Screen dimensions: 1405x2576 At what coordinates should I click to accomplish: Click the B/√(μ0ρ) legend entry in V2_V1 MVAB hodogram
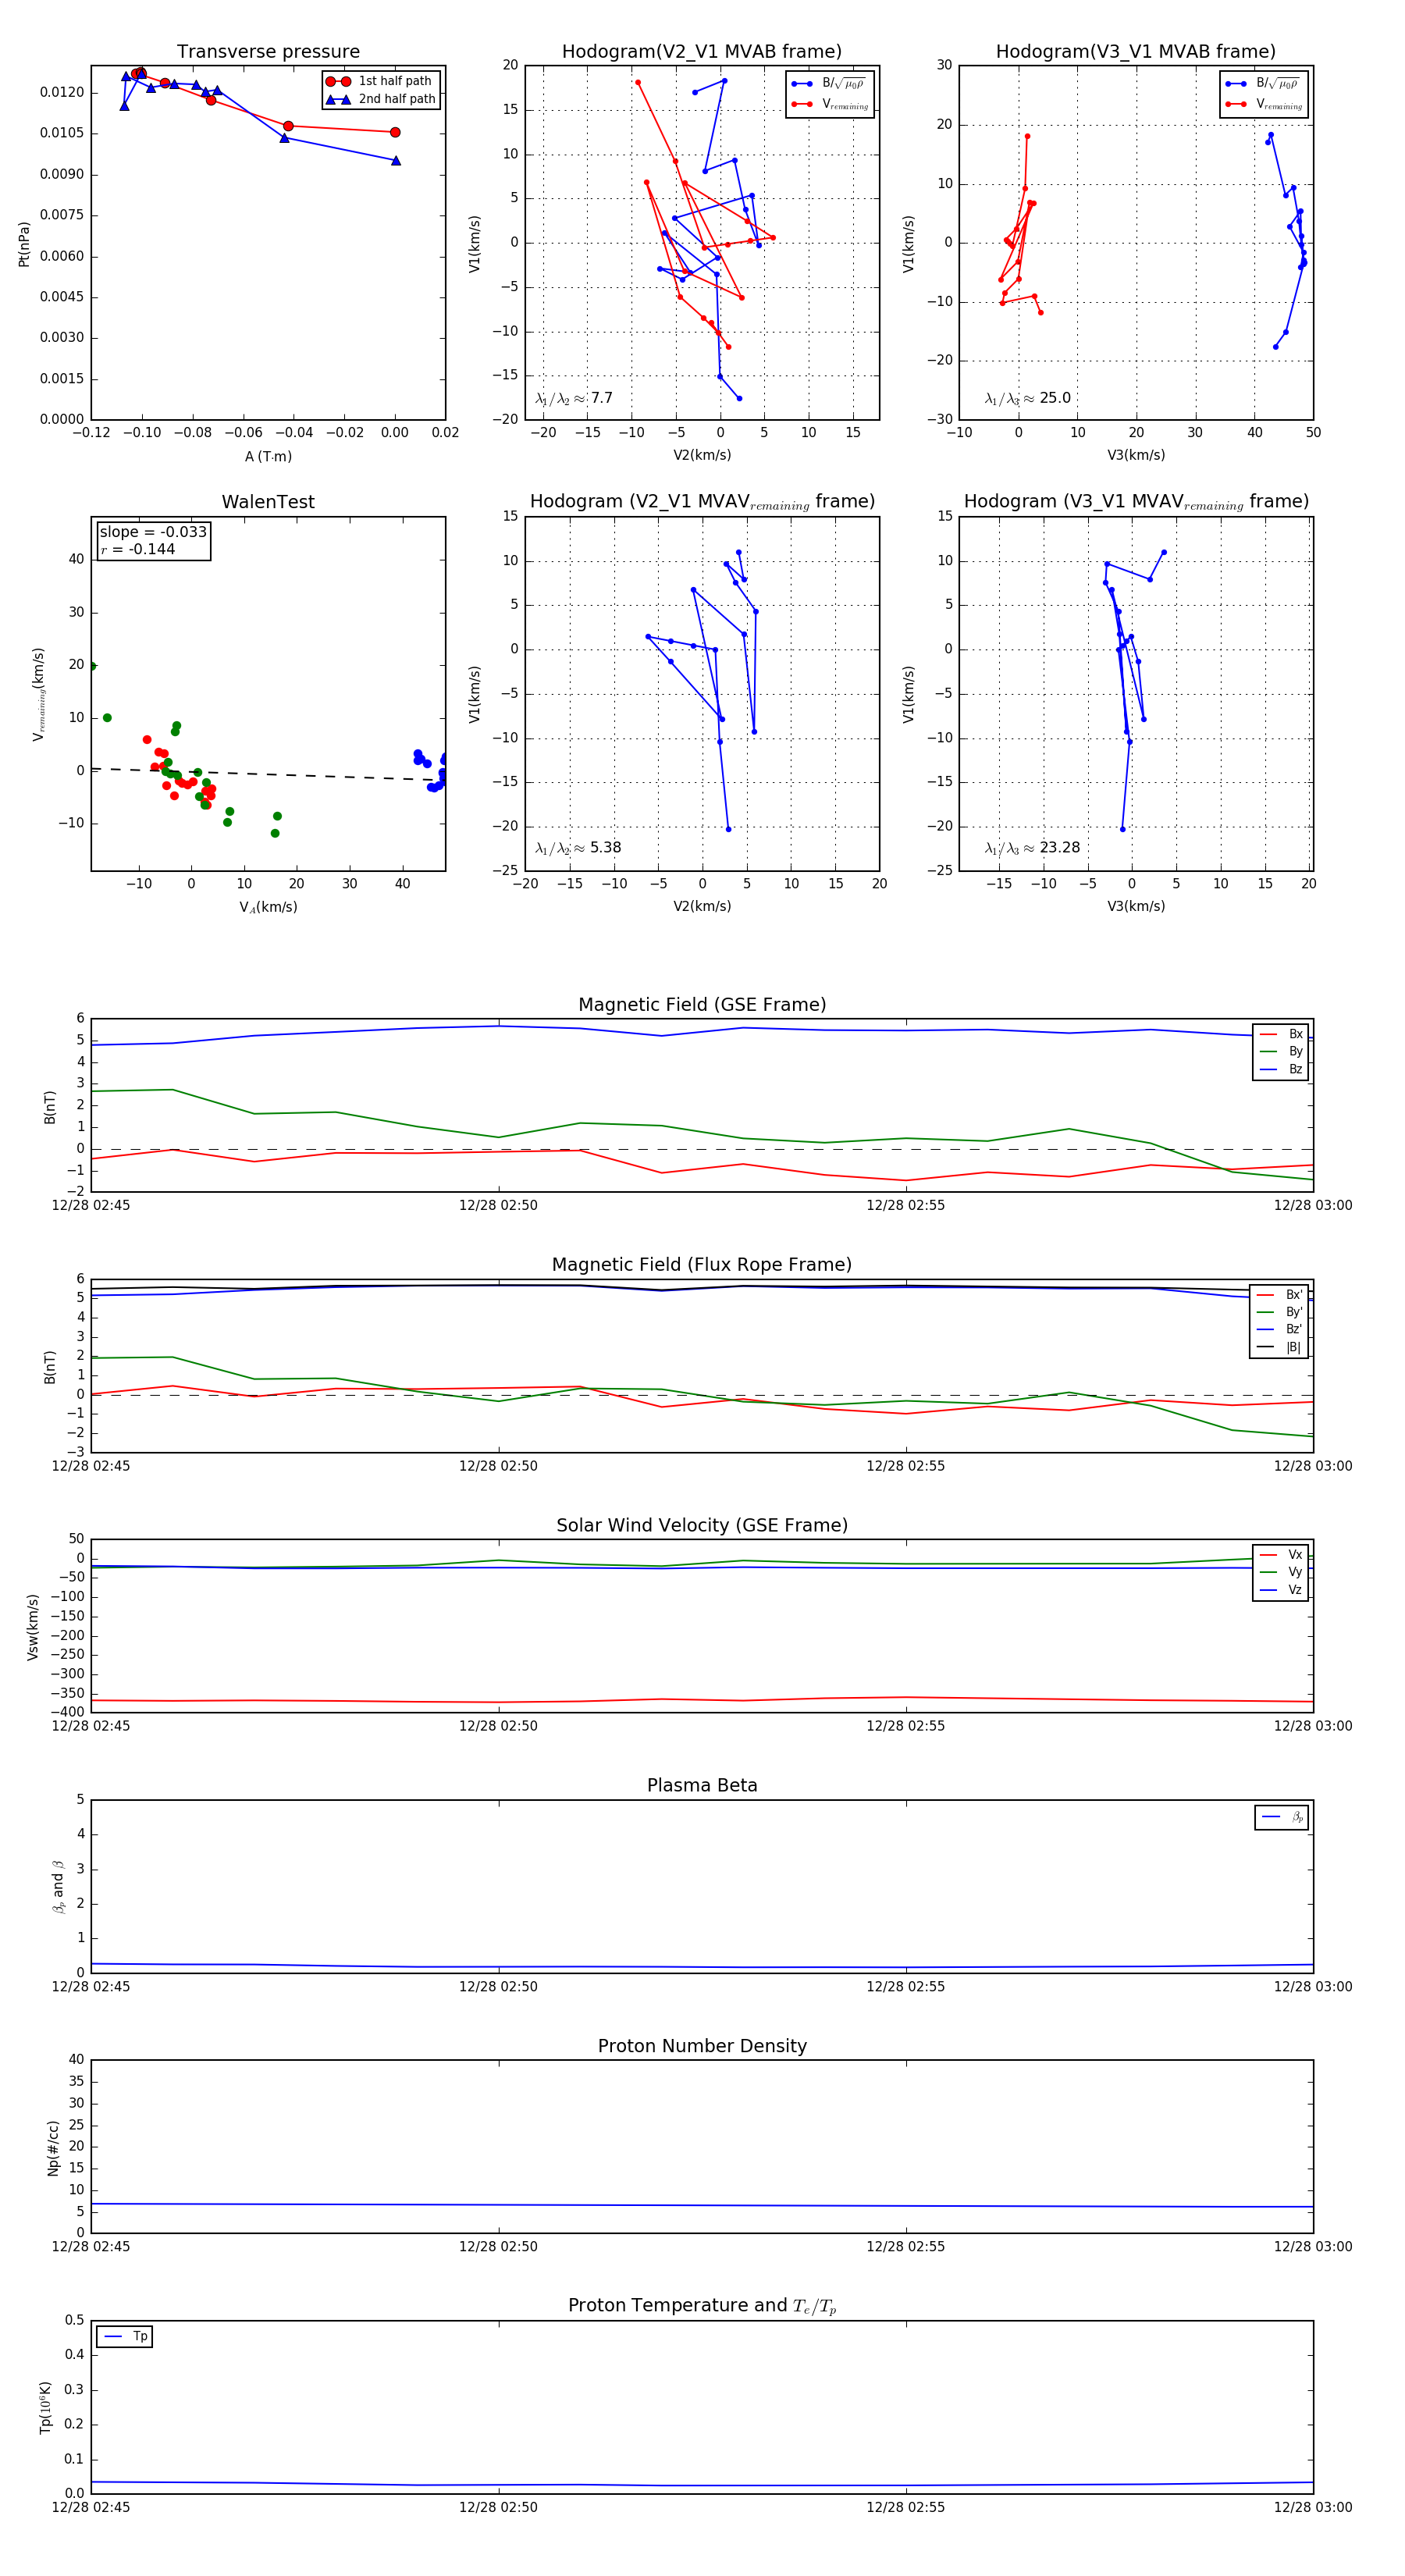coord(829,83)
